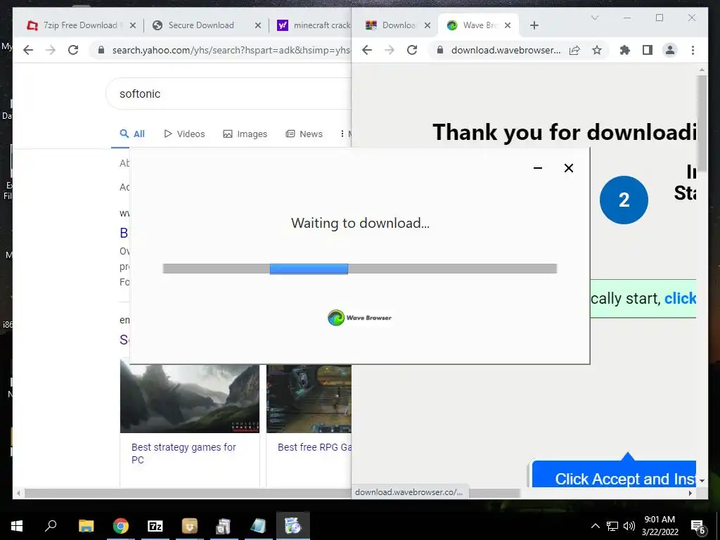The width and height of the screenshot is (720, 540).
Task: Select the WinRAR Download tab
Action: tap(391, 25)
